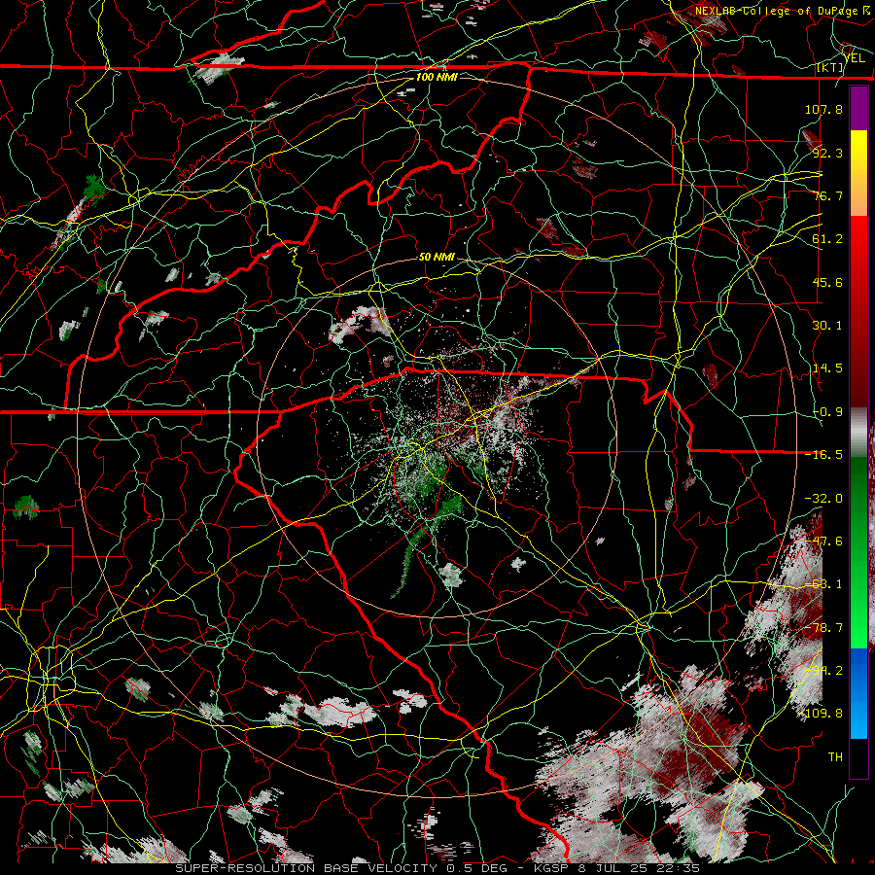Select the 92.3 velocity scale value
Image resolution: width=875 pixels, height=875 pixels.
click(827, 153)
